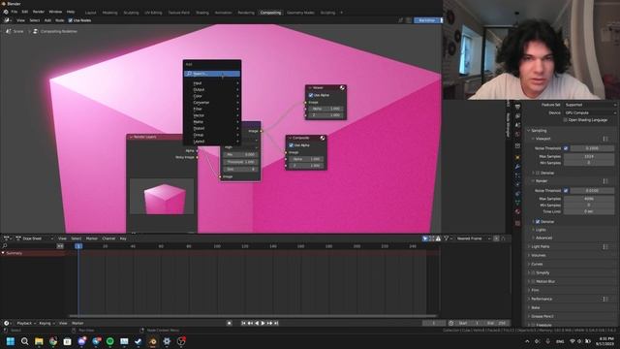Click the play reverse button
Viewport: 620px width, 349px height.
pos(257,323)
